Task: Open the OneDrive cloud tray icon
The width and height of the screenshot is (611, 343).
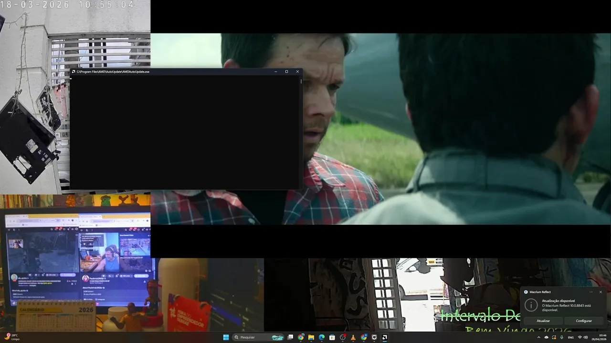Action: point(547,337)
